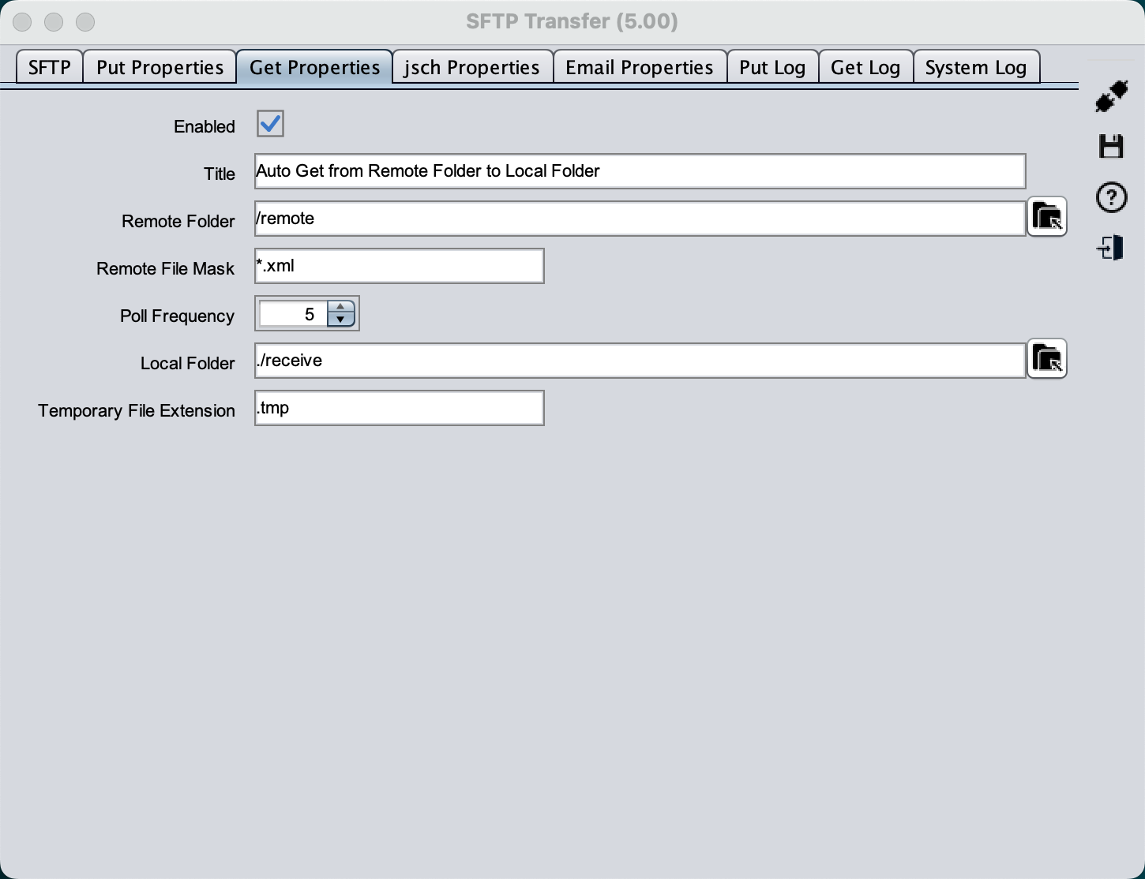Select the jsch Properties tab
Screen dimensions: 1145x879
471,68
